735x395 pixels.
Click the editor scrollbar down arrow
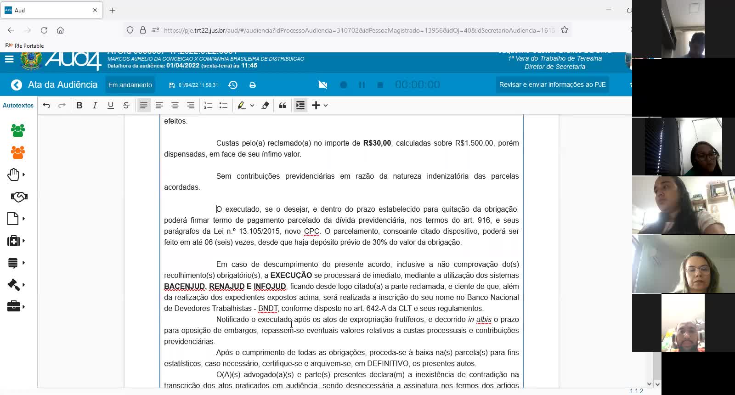pos(650,384)
